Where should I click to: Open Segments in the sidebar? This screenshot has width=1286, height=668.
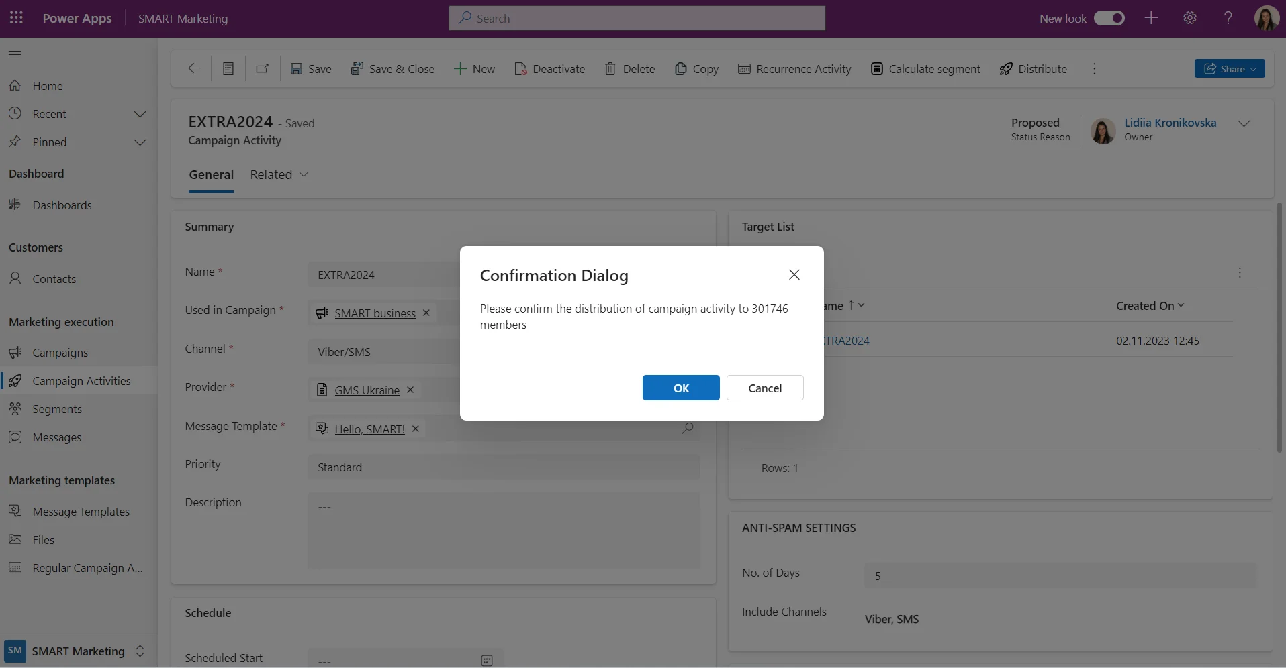pyautogui.click(x=57, y=409)
